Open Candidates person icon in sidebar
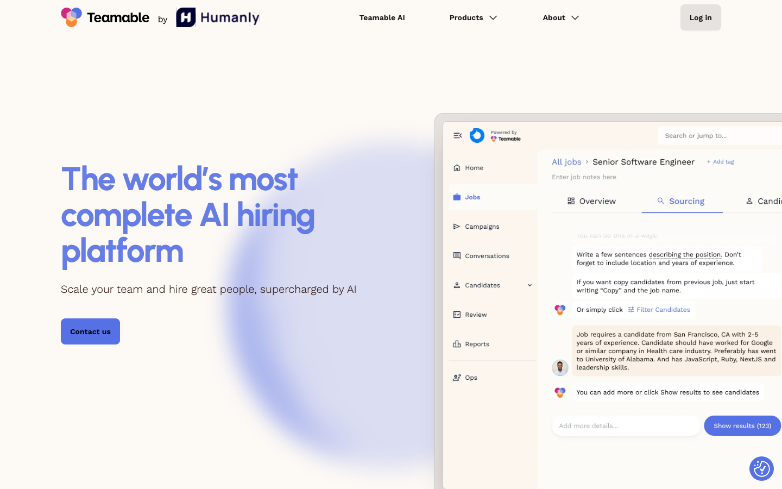 (457, 285)
